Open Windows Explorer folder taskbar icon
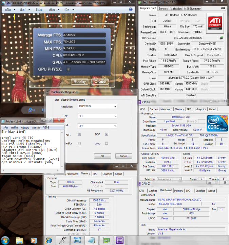 [19, 240]
